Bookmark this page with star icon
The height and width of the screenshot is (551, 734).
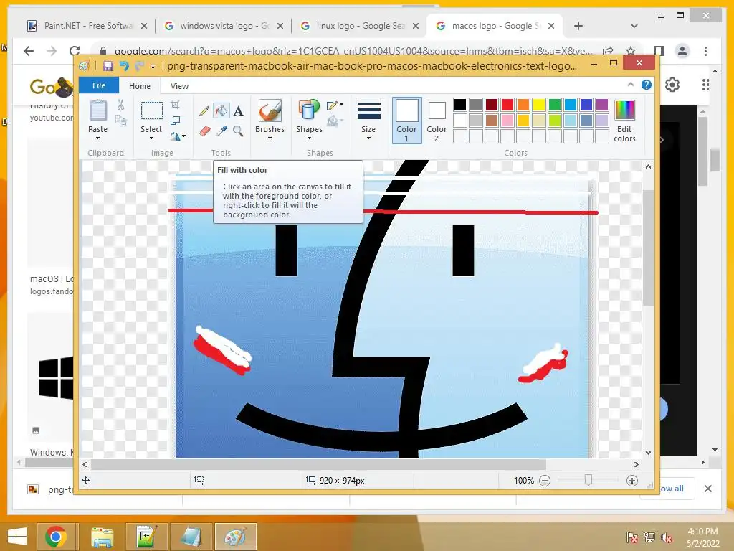pos(631,51)
